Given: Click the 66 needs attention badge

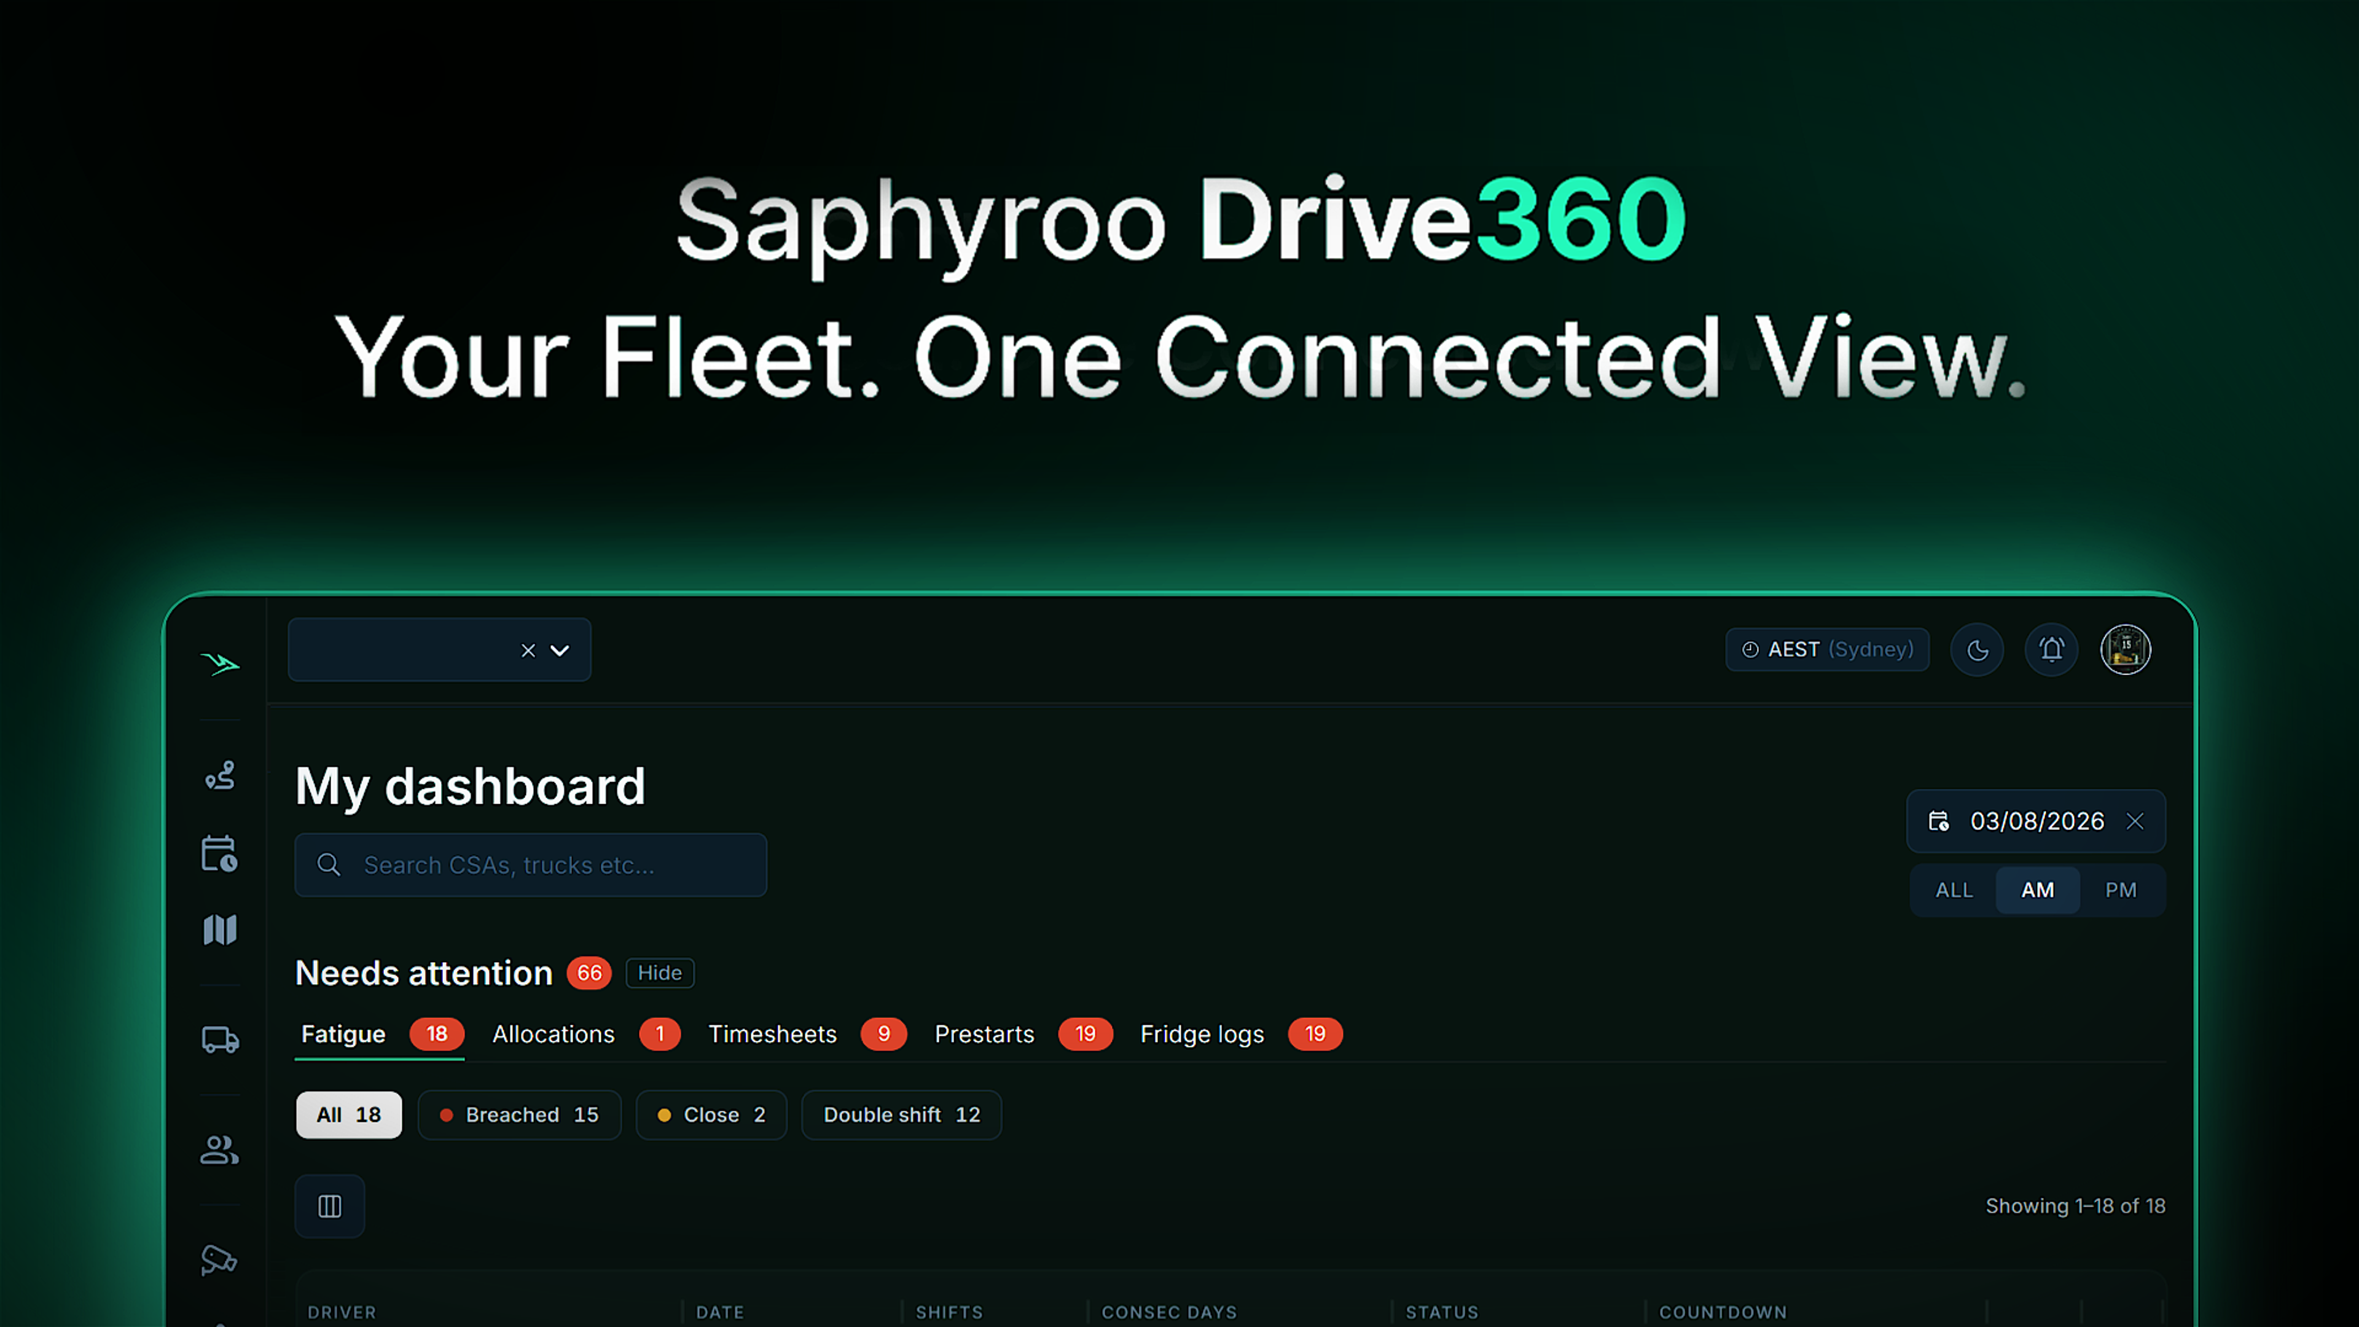Looking at the screenshot, I should pos(589,973).
